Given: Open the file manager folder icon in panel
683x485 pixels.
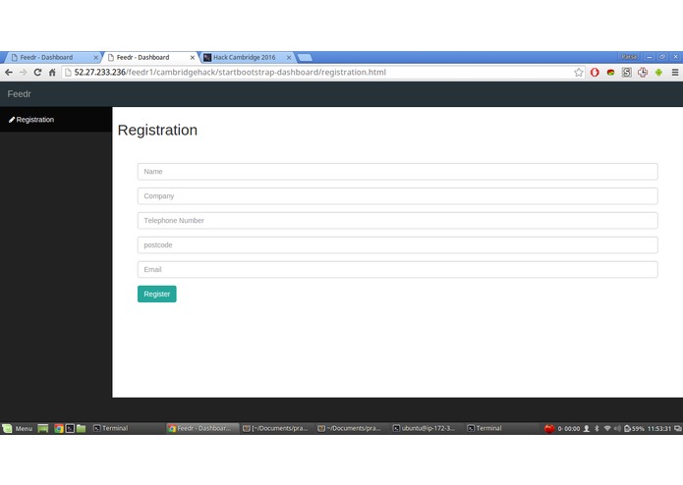Looking at the screenshot, I should coord(81,428).
